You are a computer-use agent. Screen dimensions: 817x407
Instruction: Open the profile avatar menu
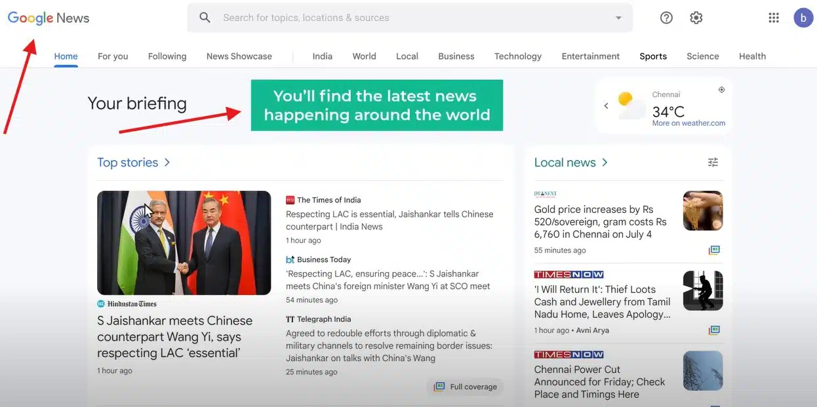point(803,17)
